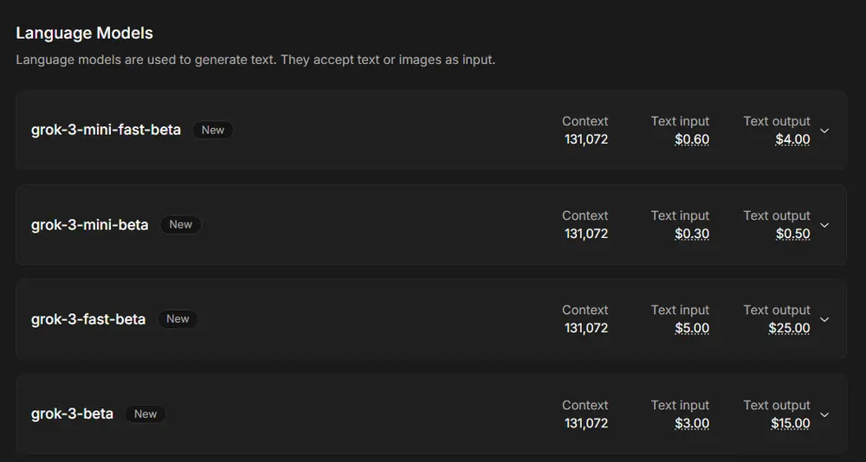Click the $0.50 text output price
The width and height of the screenshot is (866, 462).
pos(792,234)
